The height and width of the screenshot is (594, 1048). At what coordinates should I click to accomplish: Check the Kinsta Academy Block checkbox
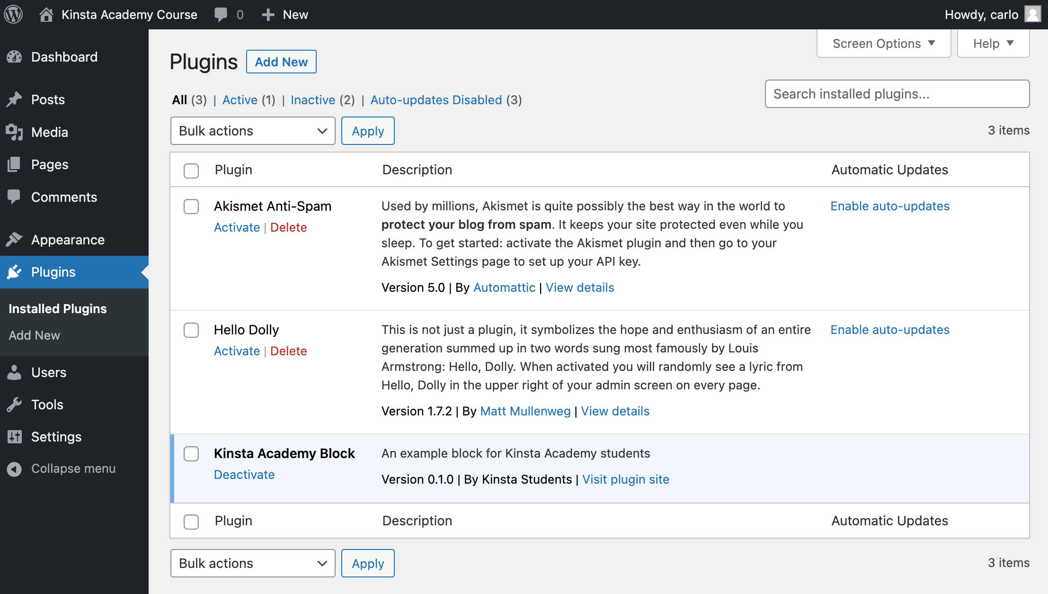pos(191,454)
